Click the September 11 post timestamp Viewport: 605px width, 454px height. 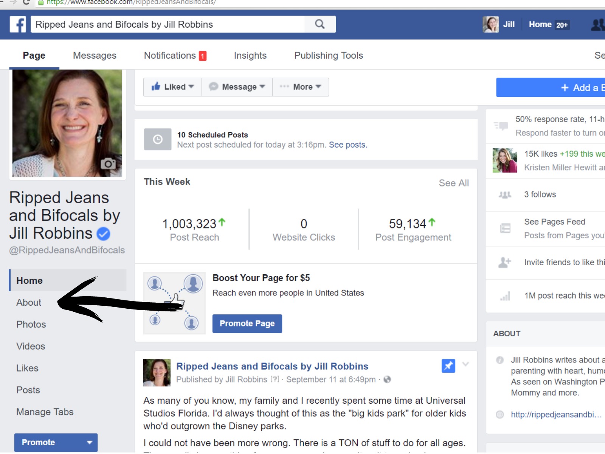[331, 379]
